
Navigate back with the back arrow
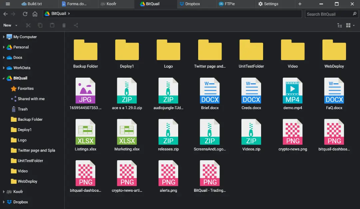[5, 14]
